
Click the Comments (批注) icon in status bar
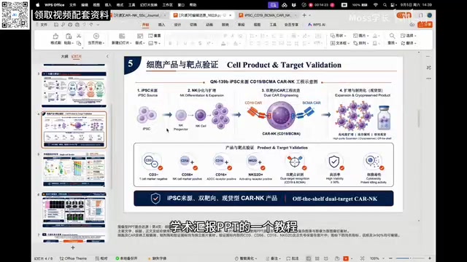point(288,258)
